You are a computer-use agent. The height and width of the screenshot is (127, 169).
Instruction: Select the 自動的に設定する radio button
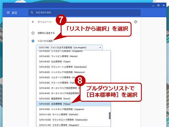[x=33, y=33]
